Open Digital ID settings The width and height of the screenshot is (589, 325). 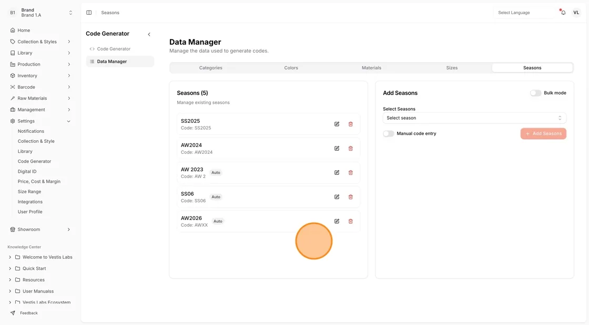(x=27, y=171)
